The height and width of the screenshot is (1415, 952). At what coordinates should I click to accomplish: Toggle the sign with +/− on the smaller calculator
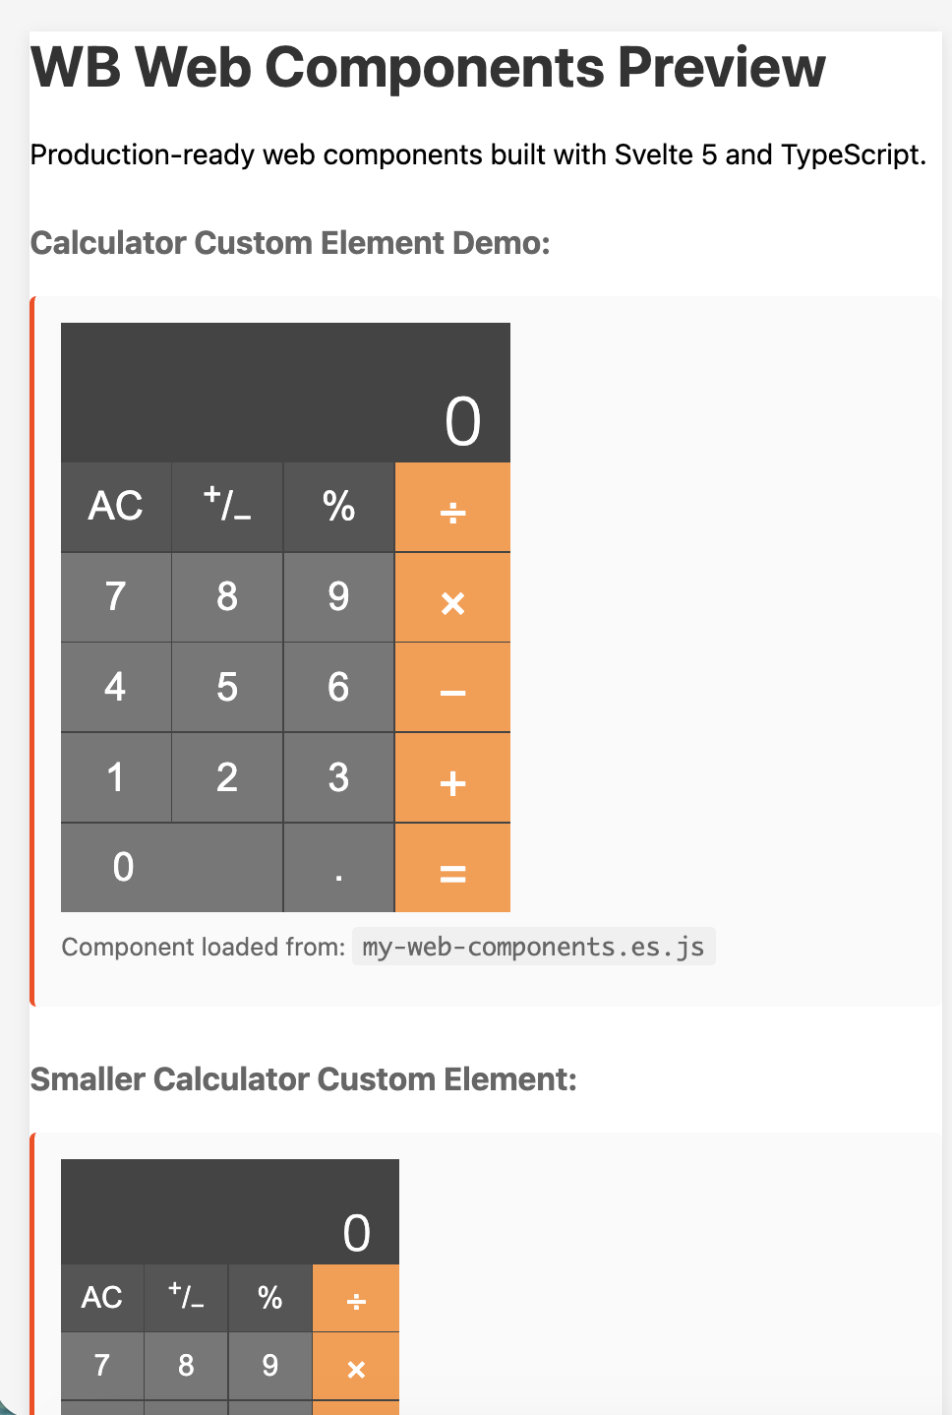pos(186,1297)
